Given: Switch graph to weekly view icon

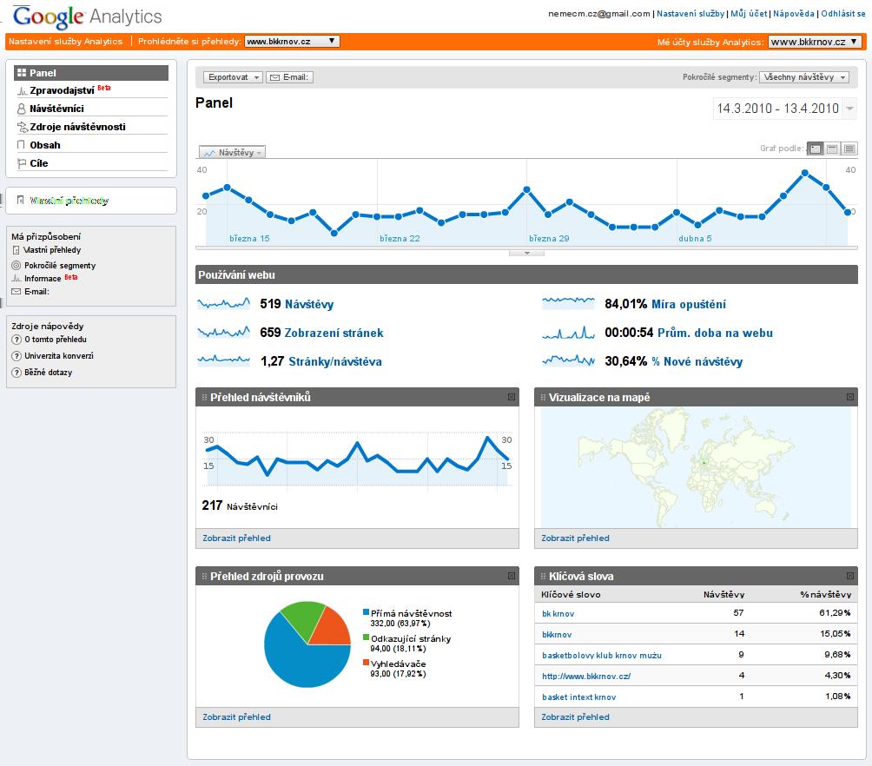Looking at the screenshot, I should (x=832, y=149).
